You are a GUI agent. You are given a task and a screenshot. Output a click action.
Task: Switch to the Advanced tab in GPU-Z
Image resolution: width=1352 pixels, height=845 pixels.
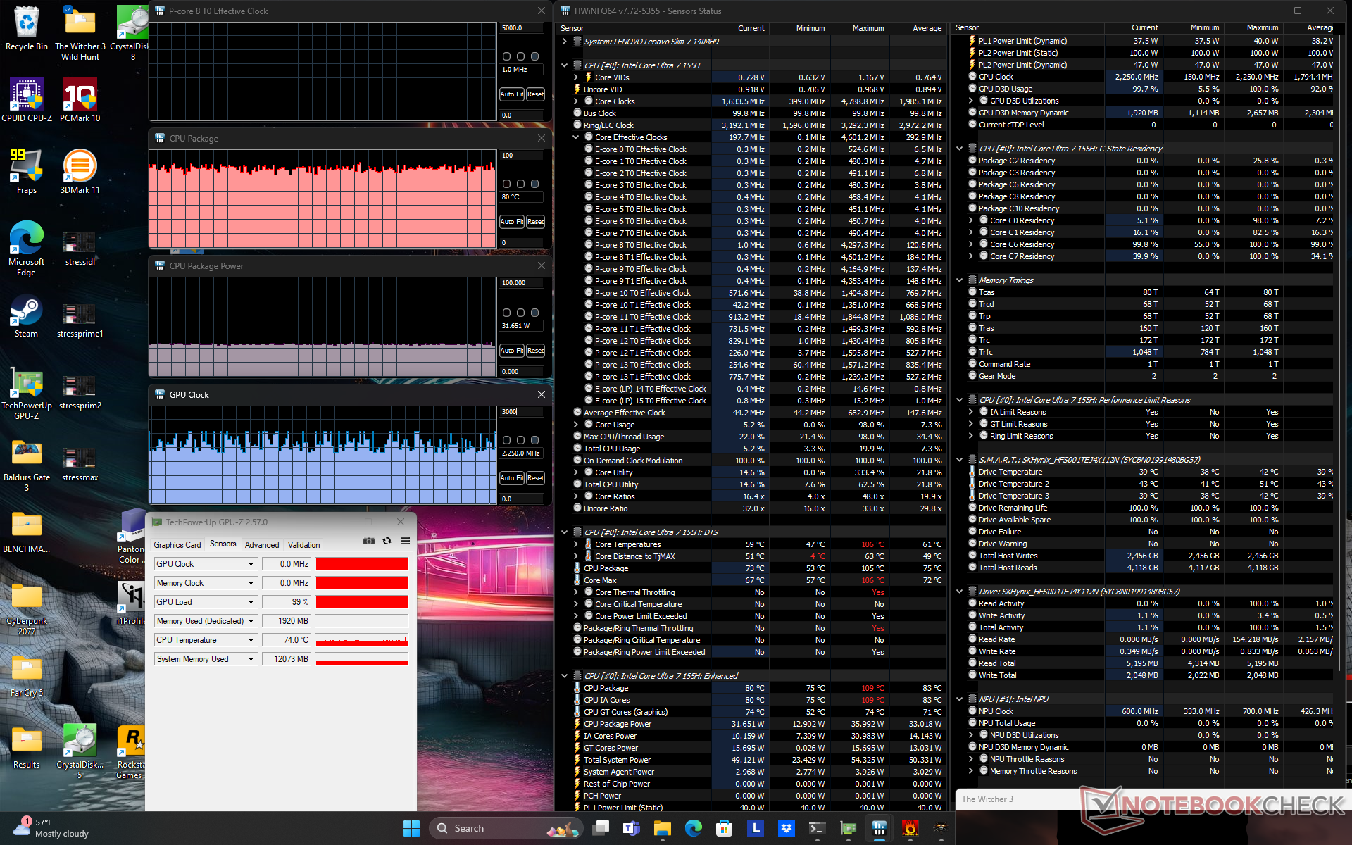[x=262, y=544]
